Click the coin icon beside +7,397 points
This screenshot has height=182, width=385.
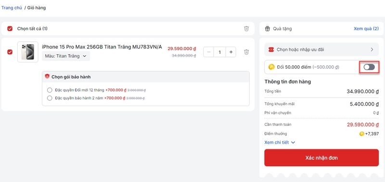[x=362, y=134]
